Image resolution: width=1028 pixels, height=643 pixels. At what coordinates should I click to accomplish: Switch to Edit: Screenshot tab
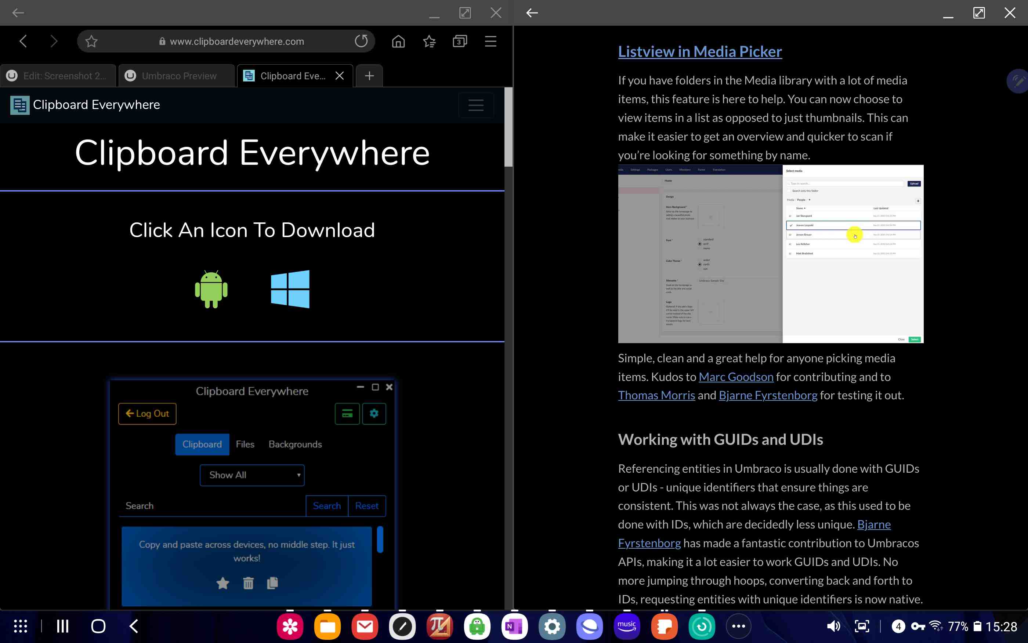(58, 76)
